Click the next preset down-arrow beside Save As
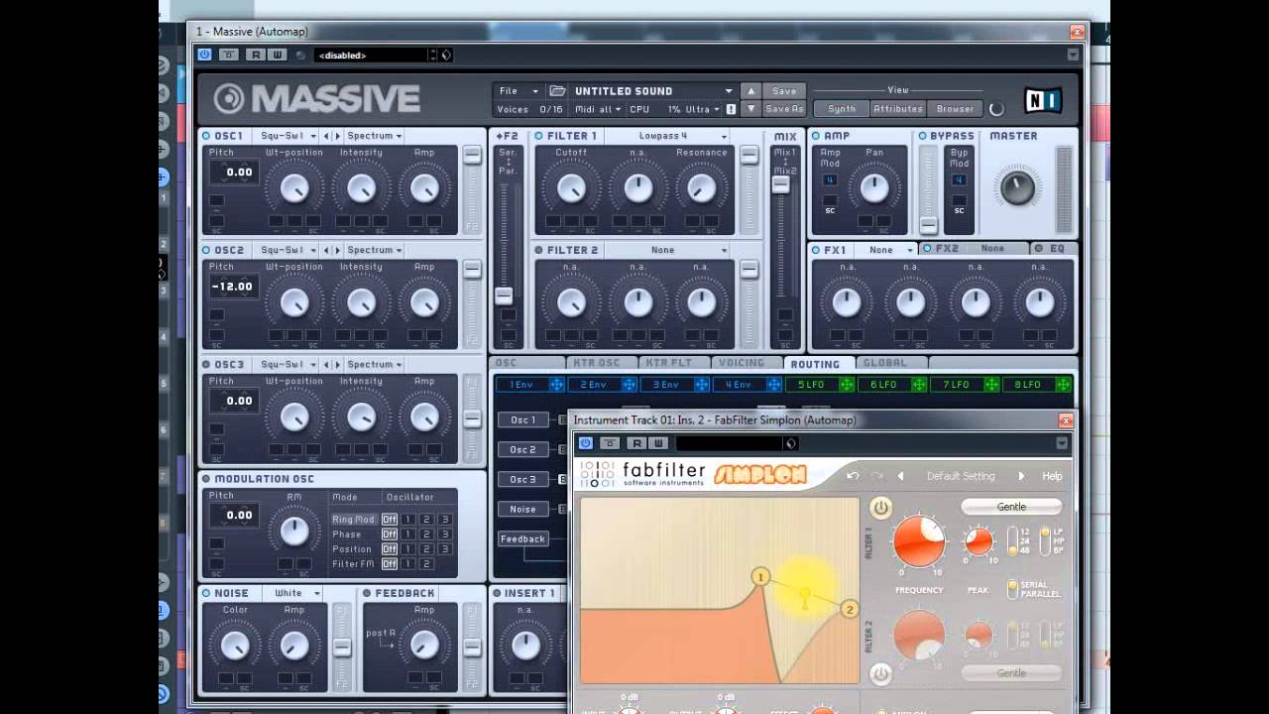The width and height of the screenshot is (1269, 714). (750, 109)
